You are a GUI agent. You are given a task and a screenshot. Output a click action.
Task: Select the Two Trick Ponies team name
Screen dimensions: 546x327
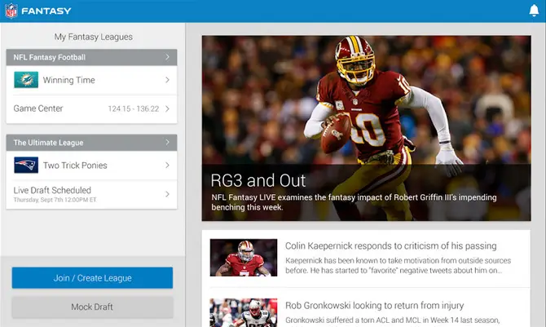75,166
